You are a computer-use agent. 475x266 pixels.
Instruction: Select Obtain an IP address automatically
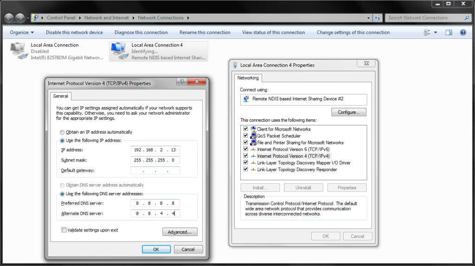62,132
